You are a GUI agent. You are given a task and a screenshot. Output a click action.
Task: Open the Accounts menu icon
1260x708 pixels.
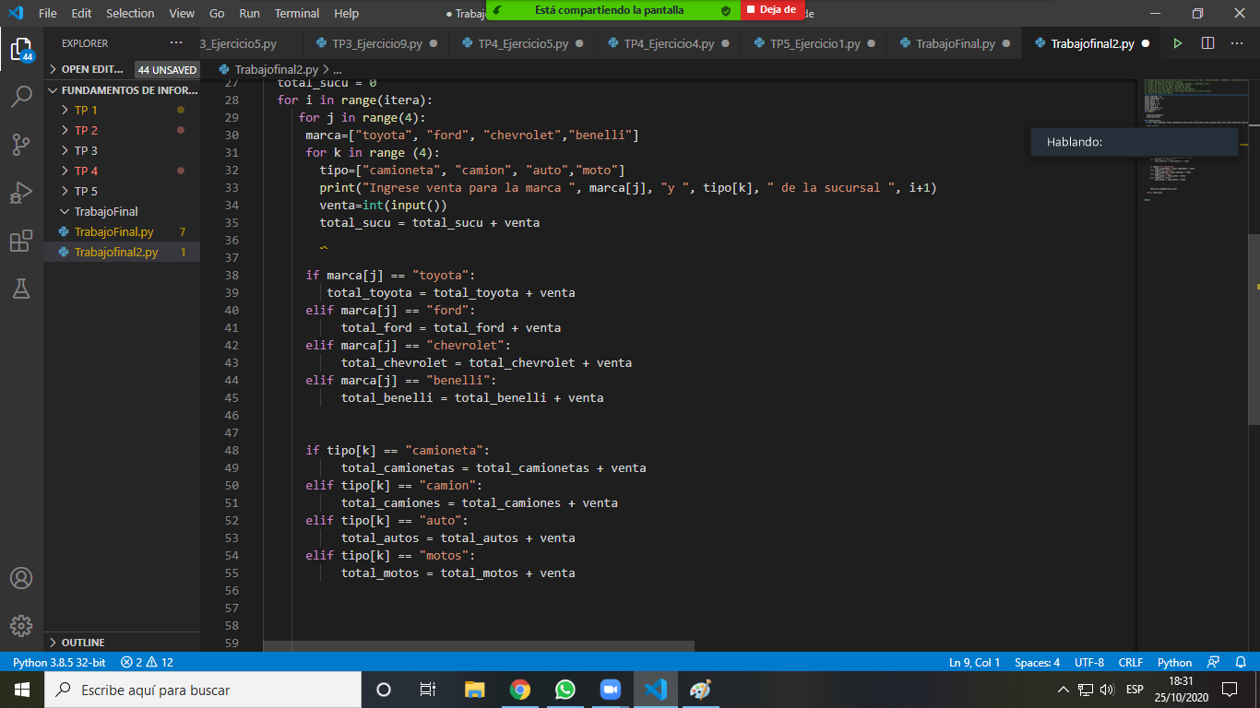[21, 578]
